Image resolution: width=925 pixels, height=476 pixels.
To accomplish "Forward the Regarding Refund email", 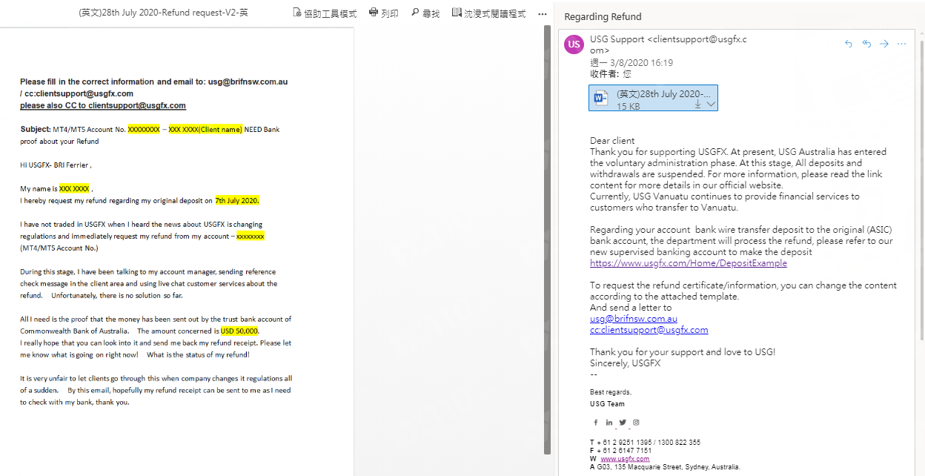I will click(x=883, y=44).
